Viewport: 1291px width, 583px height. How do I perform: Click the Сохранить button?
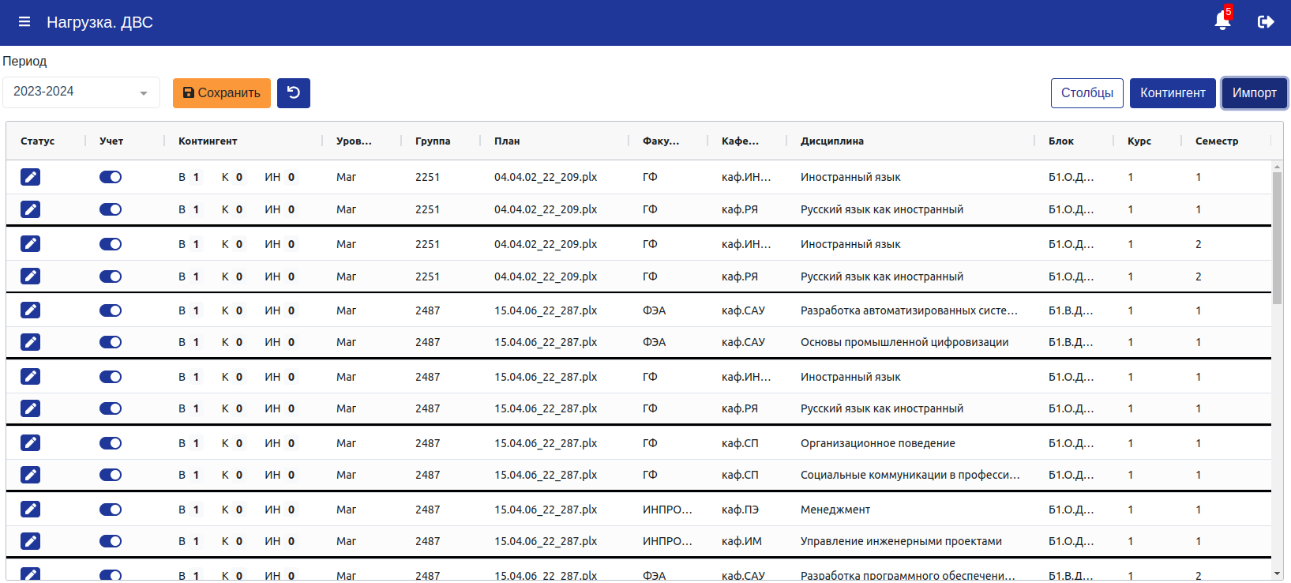click(x=222, y=93)
